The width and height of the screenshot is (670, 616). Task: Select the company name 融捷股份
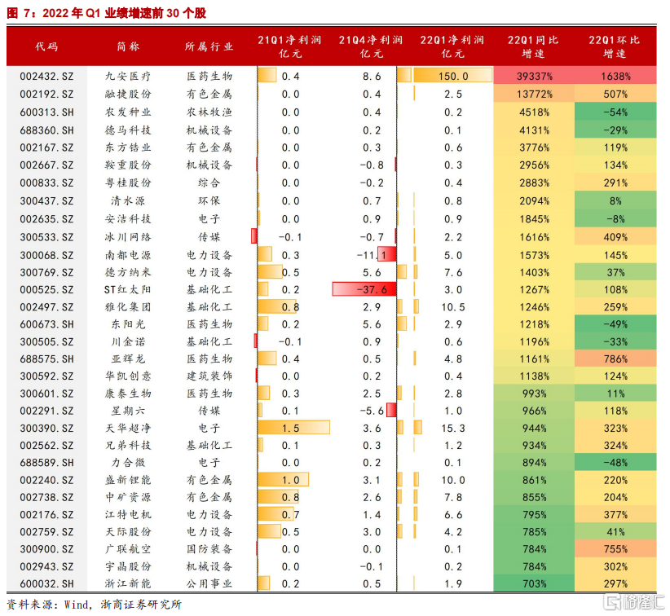pos(128,94)
